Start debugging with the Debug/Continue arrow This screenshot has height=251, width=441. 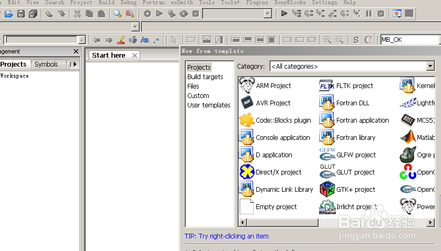285,13
